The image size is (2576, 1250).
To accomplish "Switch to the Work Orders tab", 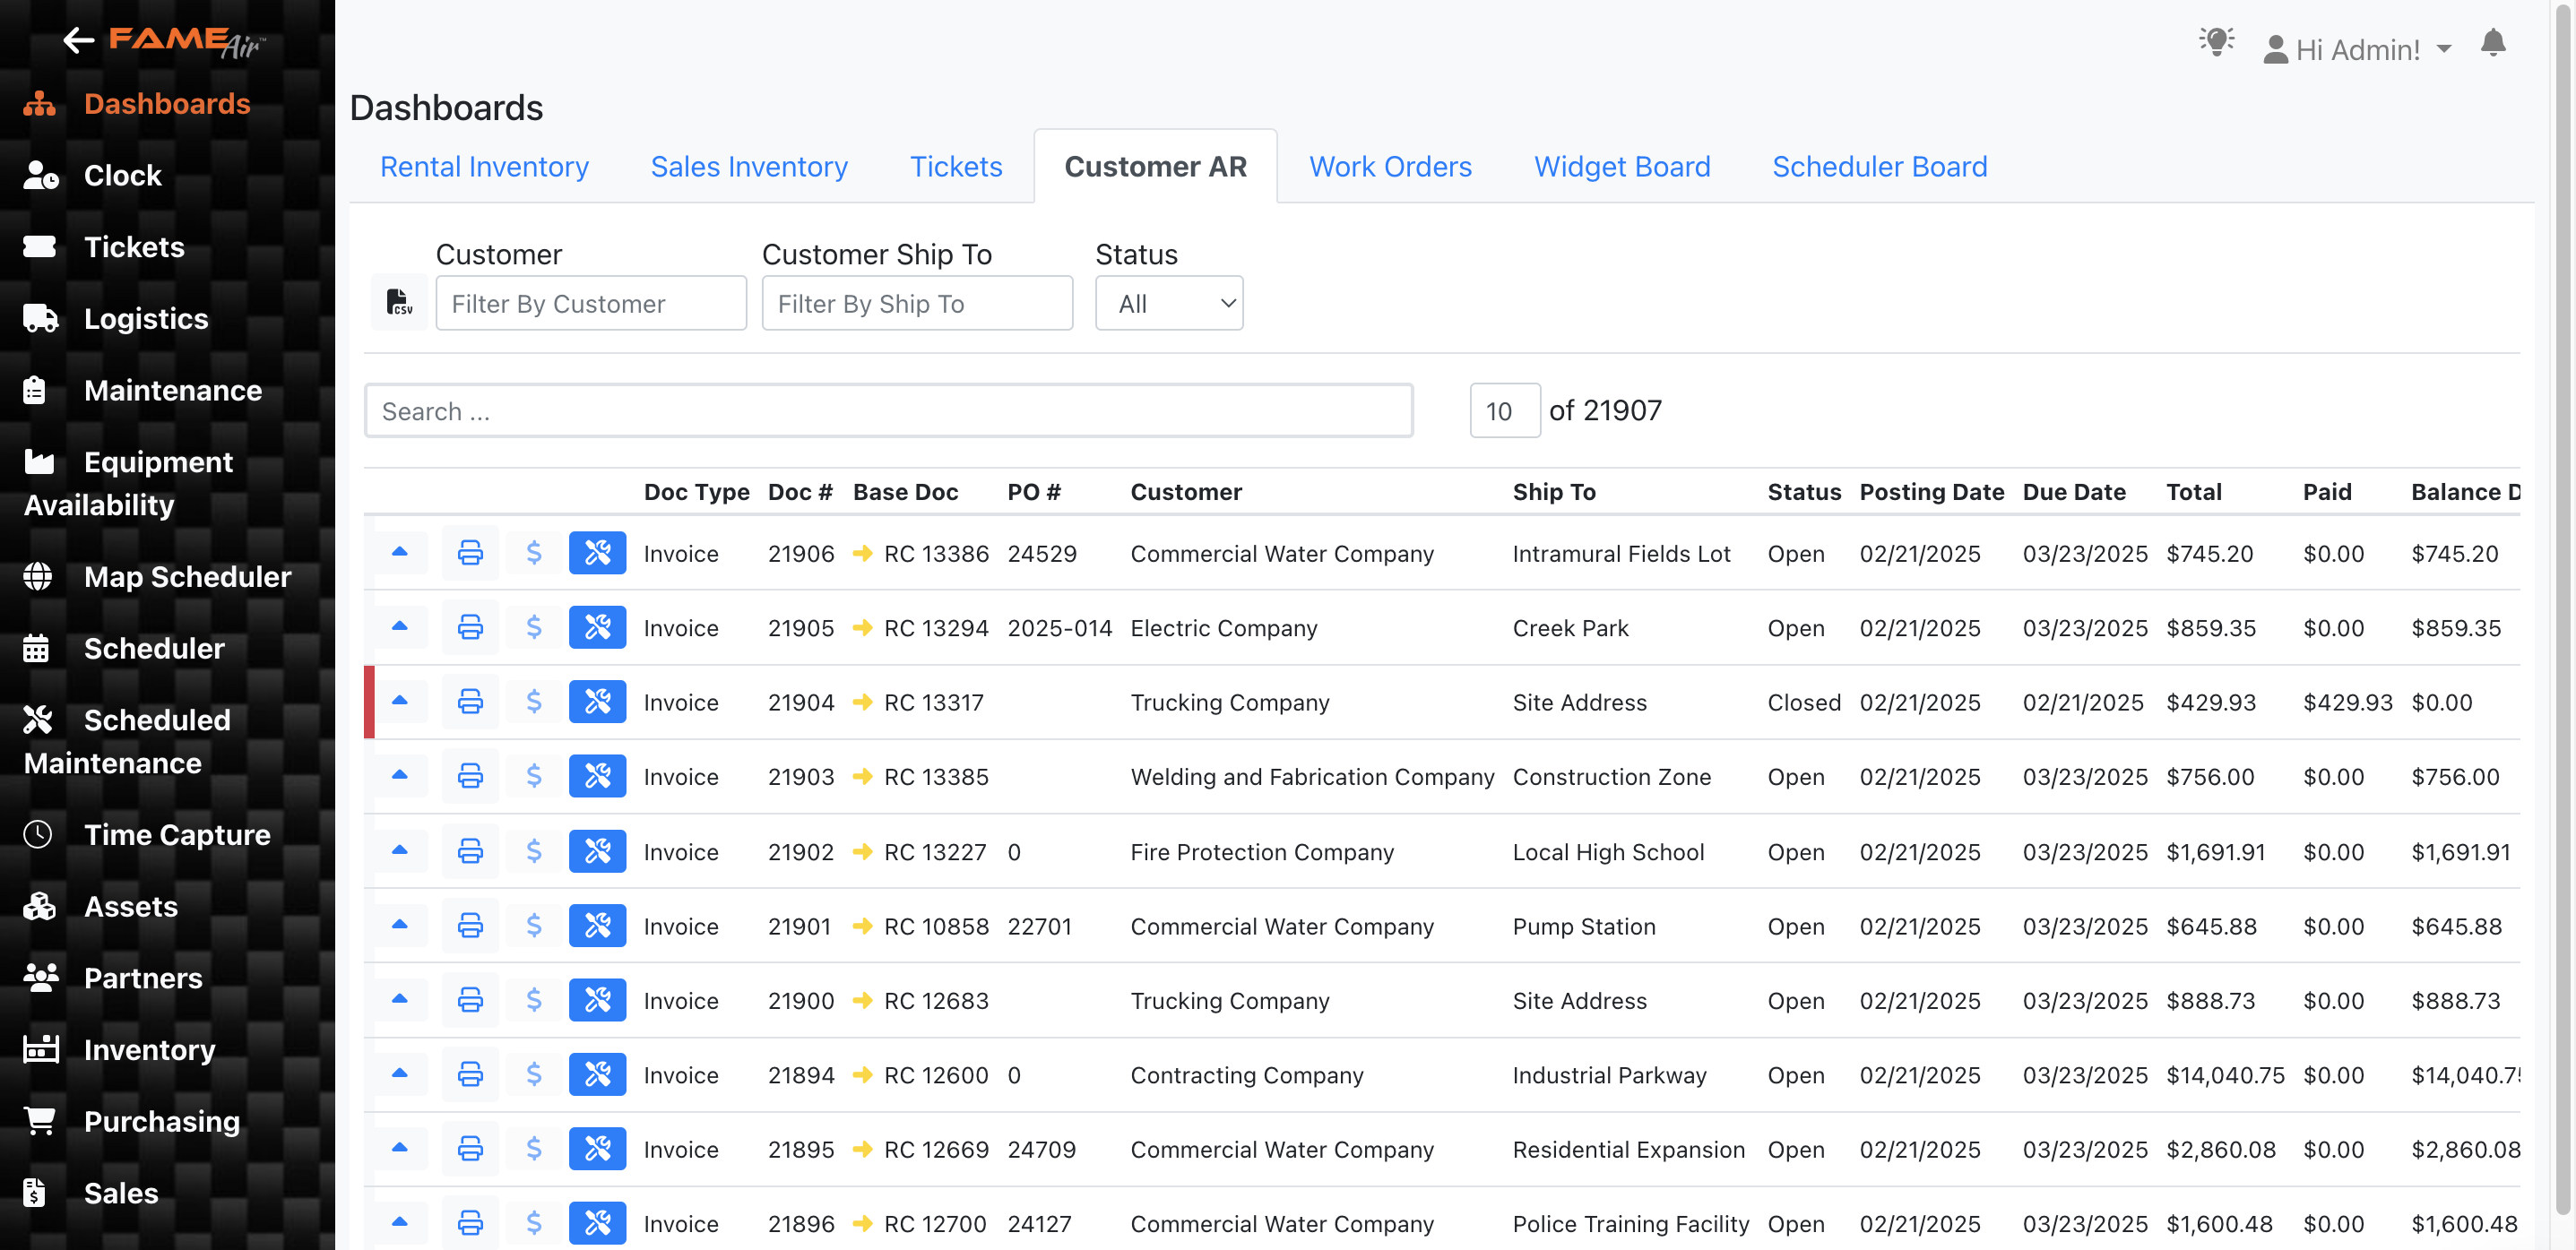I will 1390,166.
